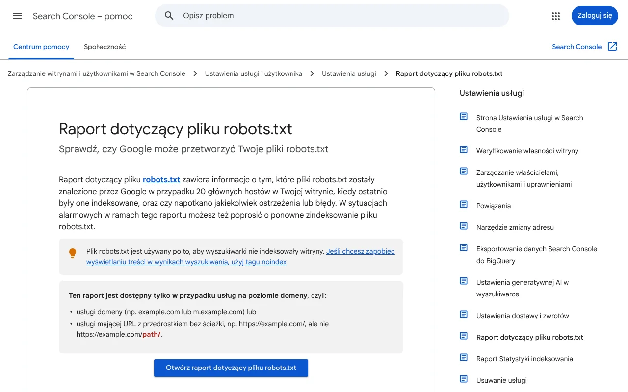This screenshot has width=628, height=392.
Task: Open Usuwanie usługi sidebar article
Action: pyautogui.click(x=501, y=380)
